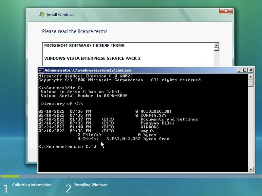262x196 pixels.
Task: Click the 'wmpub' directory entry
Action: click(147, 131)
